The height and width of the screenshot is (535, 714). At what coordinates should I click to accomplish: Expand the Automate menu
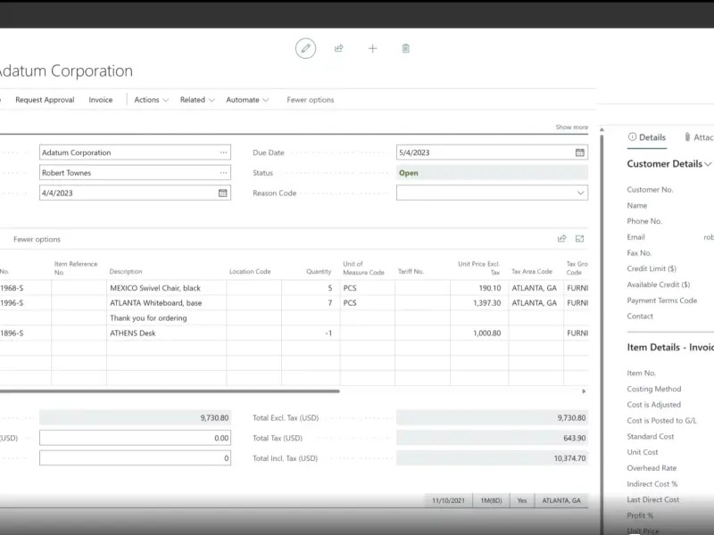[246, 100]
